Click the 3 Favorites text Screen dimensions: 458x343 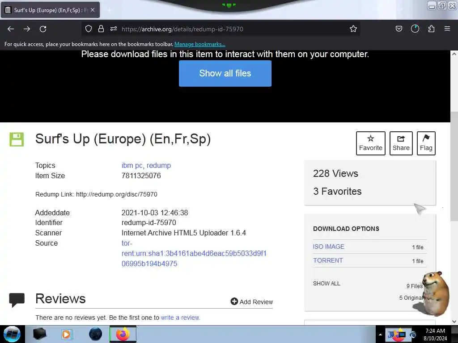[337, 191]
